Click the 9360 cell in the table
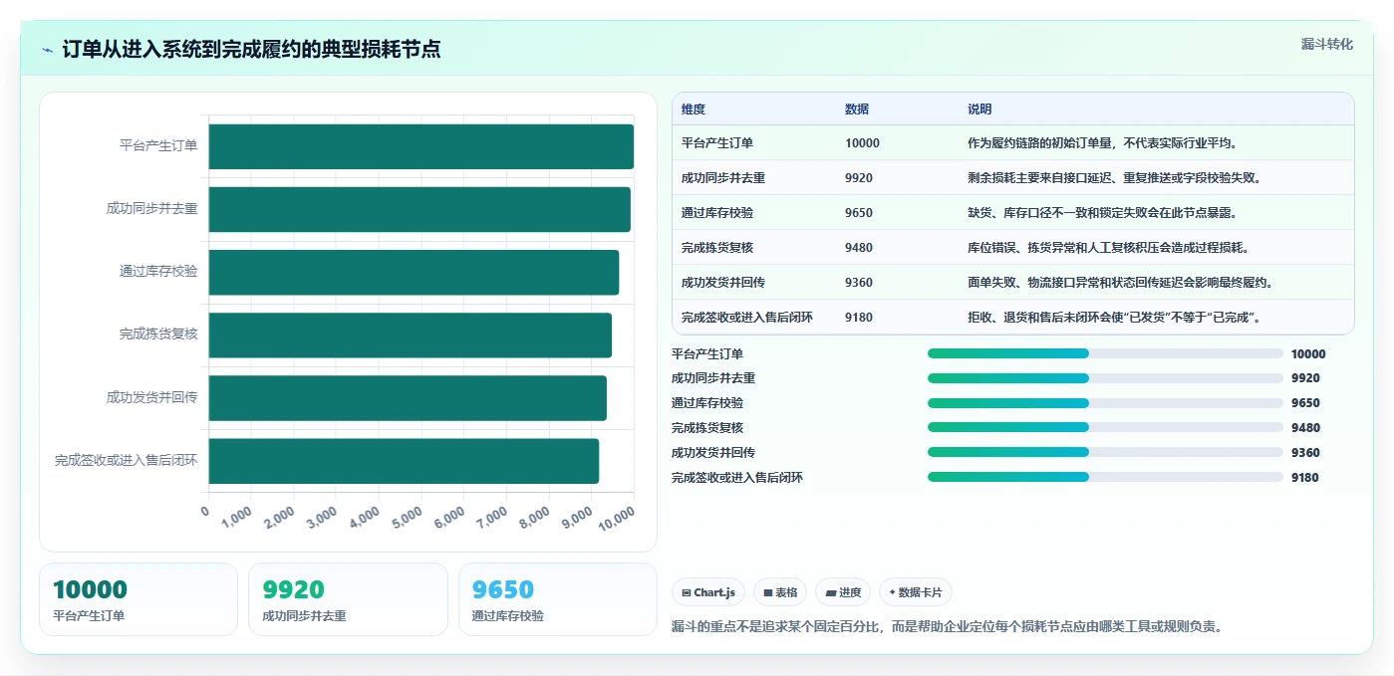The width and height of the screenshot is (1394, 676). pos(859,283)
